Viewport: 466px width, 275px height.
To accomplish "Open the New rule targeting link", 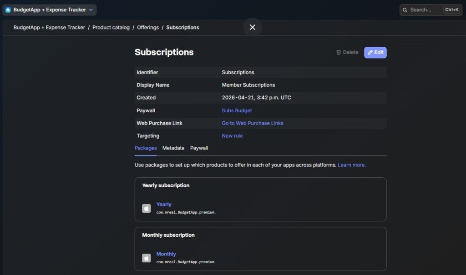I will point(232,136).
